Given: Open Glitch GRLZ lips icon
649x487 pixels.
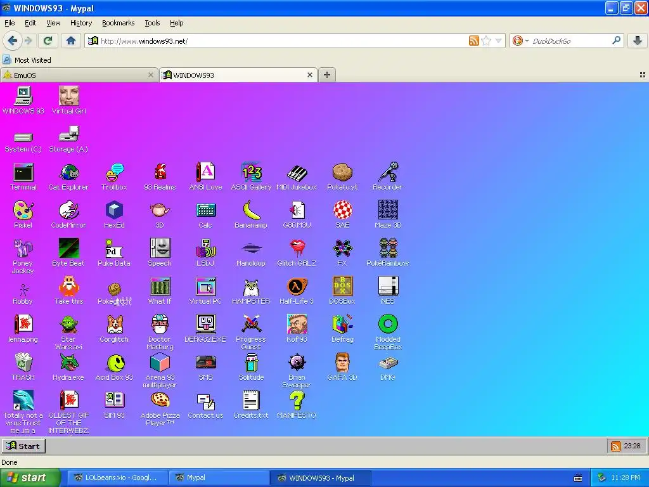Looking at the screenshot, I should click(x=297, y=253).
